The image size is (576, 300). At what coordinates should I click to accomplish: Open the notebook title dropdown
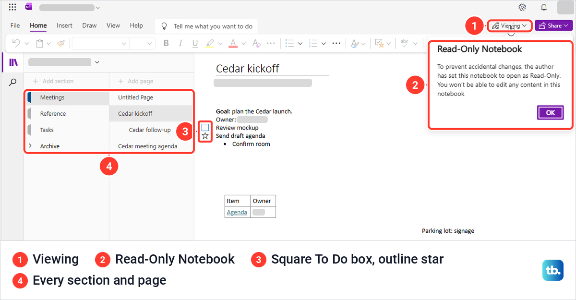[98, 7]
